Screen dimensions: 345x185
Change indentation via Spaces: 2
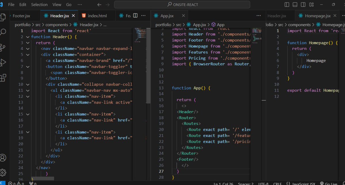pos(246,184)
